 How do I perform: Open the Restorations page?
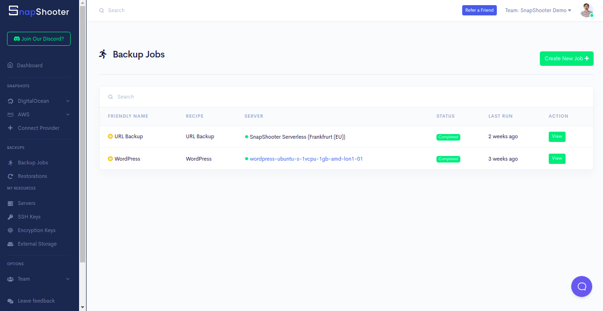[32, 176]
